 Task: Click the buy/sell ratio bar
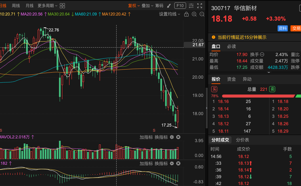(x=261, y=96)
